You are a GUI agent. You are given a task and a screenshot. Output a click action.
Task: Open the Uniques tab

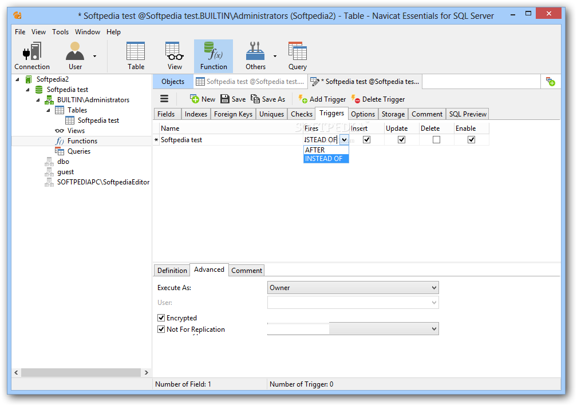pyautogui.click(x=271, y=114)
